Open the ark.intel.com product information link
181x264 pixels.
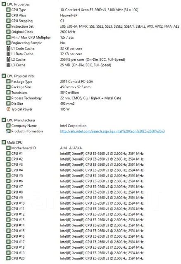(x=112, y=131)
